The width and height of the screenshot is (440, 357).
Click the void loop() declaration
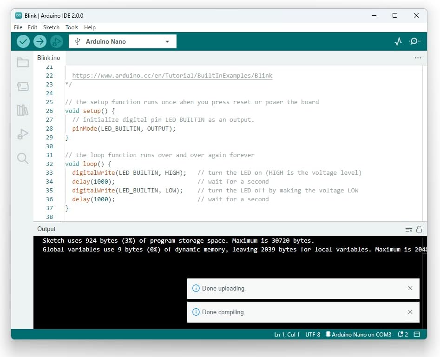pyautogui.click(x=88, y=164)
